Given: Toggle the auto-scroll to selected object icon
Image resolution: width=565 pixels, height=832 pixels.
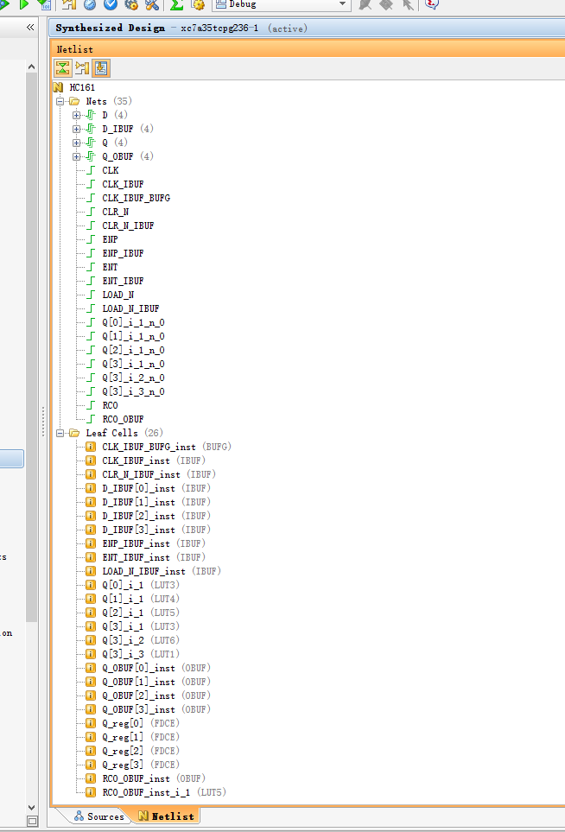Looking at the screenshot, I should coord(101,68).
